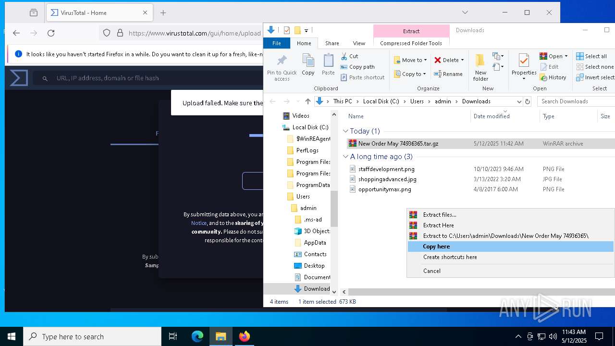Click Users in address breadcrumb
This screenshot has height=346, width=615.
click(x=417, y=101)
